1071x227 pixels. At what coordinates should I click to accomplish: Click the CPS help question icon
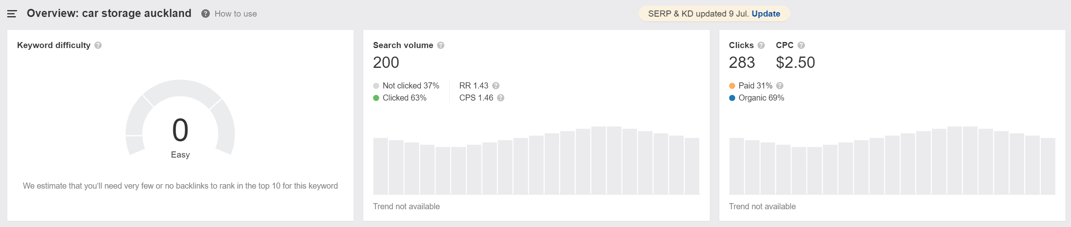[x=501, y=98]
